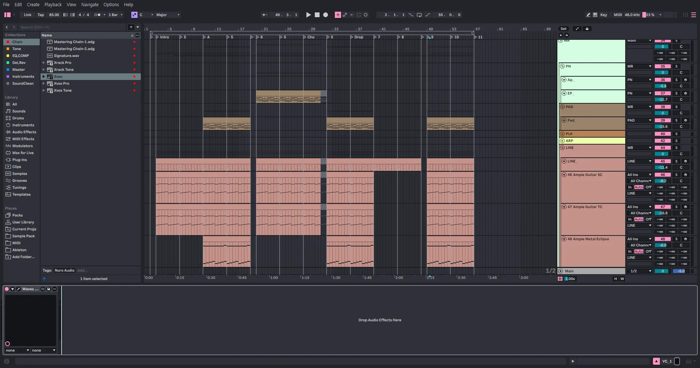700x368 pixels.
Task: Collapse the 47 Ample Guitar TC track
Action: (x=564, y=207)
